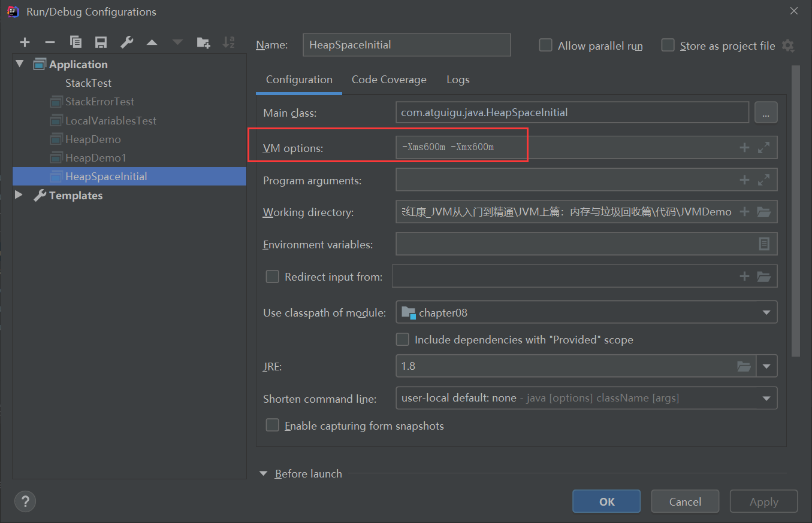Screen dimensions: 812x523
Task: Click the configuration panel vertical scrollbar
Action: coord(796,211)
